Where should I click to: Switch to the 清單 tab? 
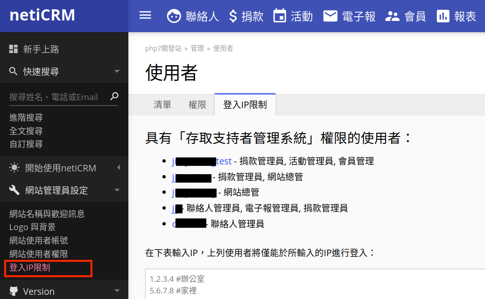(x=162, y=104)
